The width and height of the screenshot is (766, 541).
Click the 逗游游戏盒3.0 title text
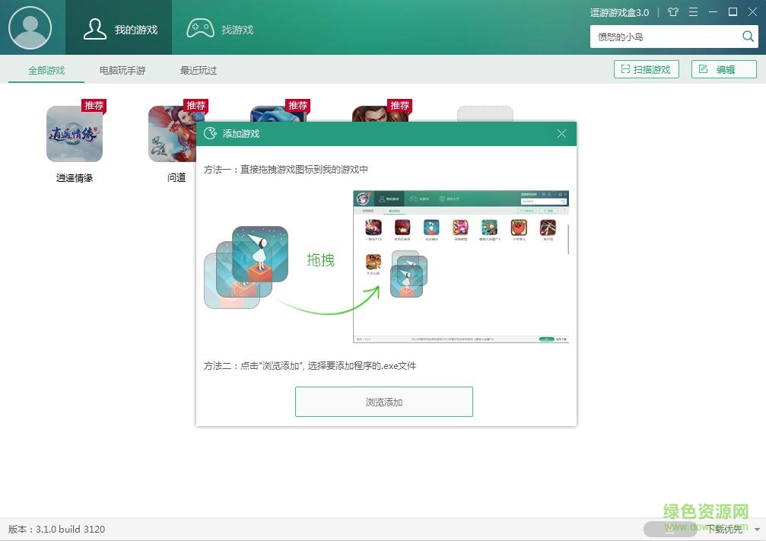(x=619, y=13)
